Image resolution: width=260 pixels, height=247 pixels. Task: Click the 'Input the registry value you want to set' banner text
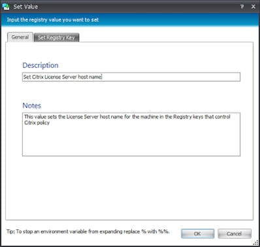(53, 20)
